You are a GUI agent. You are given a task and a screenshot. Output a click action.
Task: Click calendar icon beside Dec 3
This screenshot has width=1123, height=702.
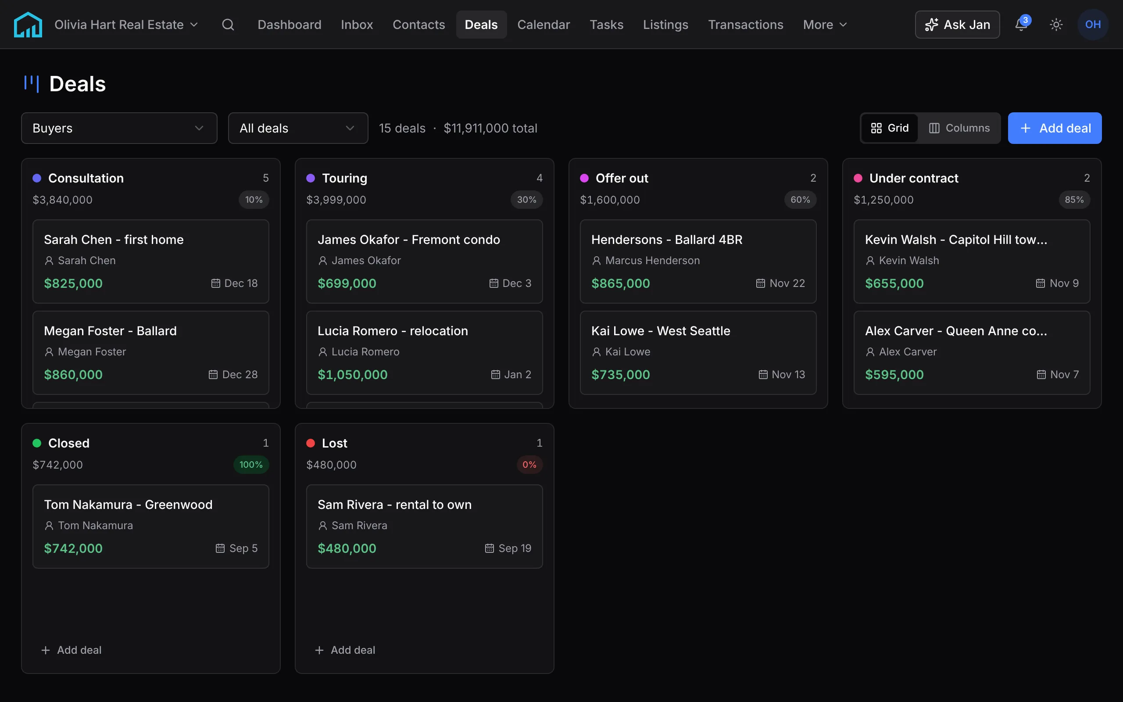click(x=494, y=283)
